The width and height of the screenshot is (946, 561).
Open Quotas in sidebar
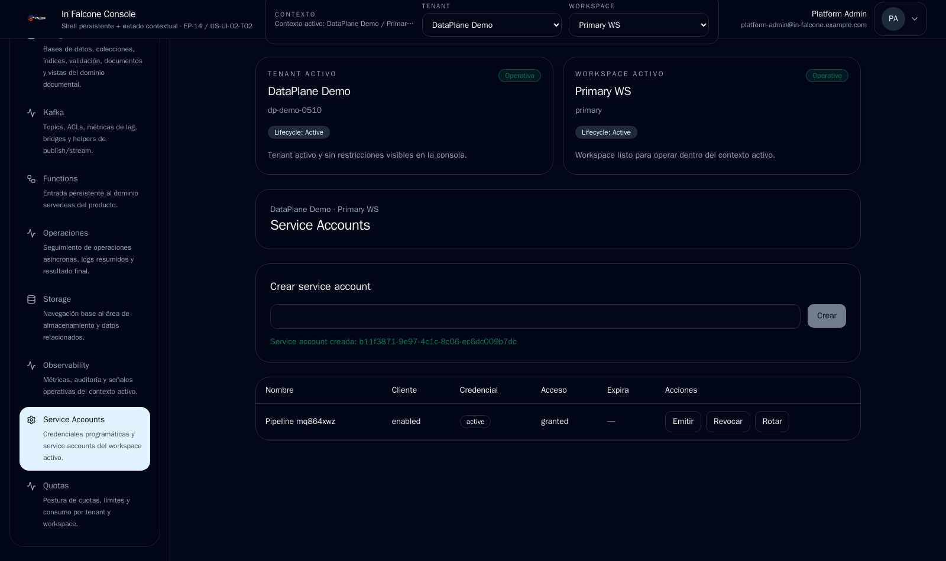pyautogui.click(x=85, y=504)
